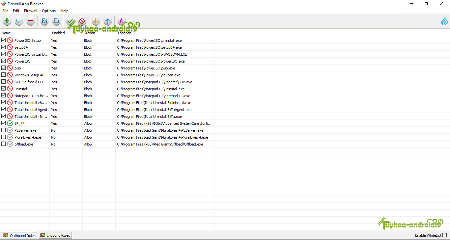This screenshot has width=450, height=240.
Task: Sort by the Enabled column header
Action: (x=66, y=33)
